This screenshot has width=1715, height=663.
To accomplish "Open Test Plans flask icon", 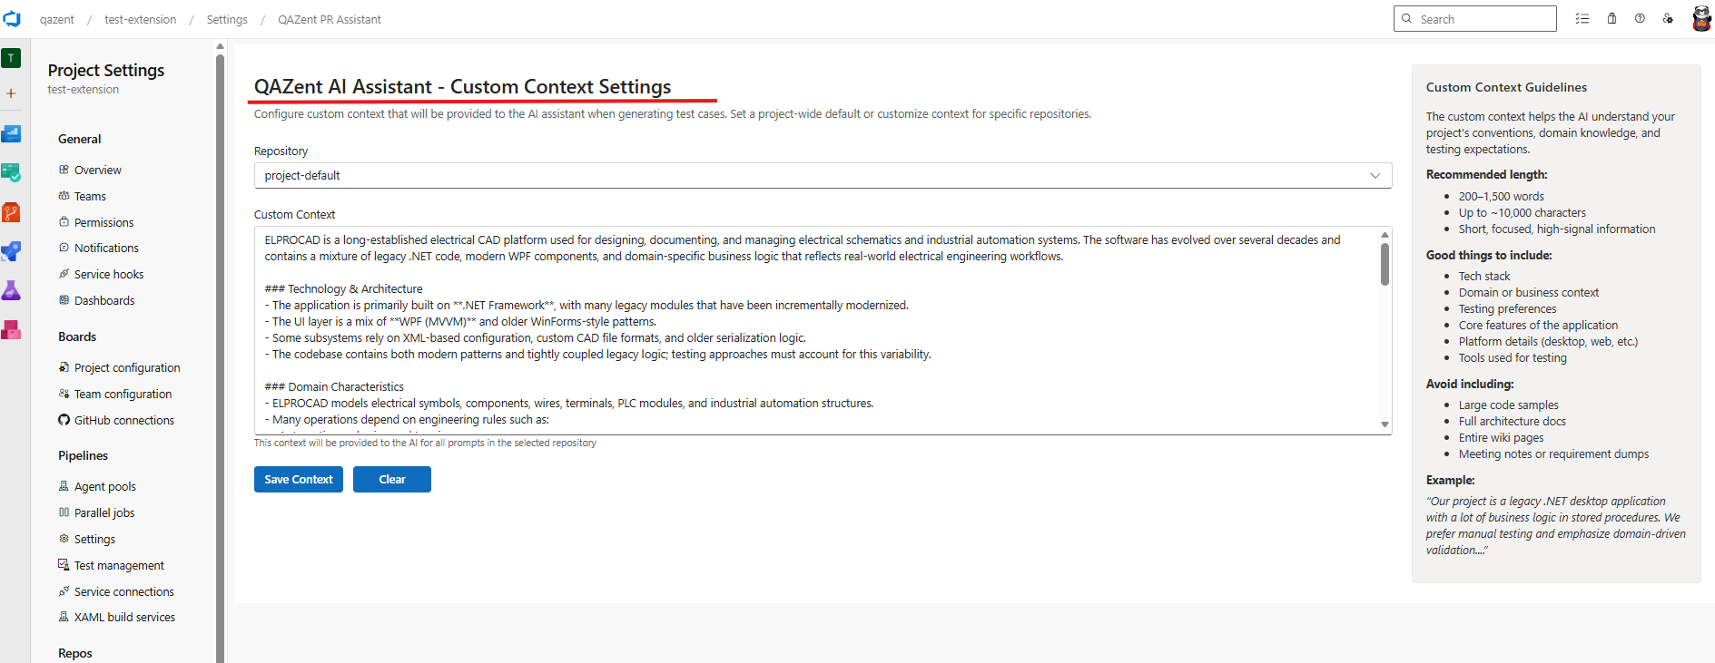I will 12,290.
